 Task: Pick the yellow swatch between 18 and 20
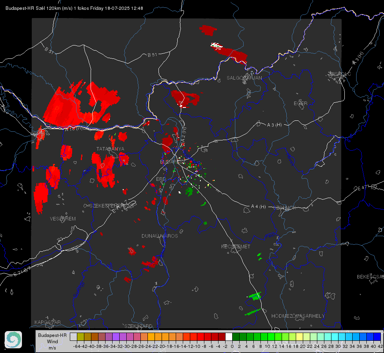tap(299, 337)
